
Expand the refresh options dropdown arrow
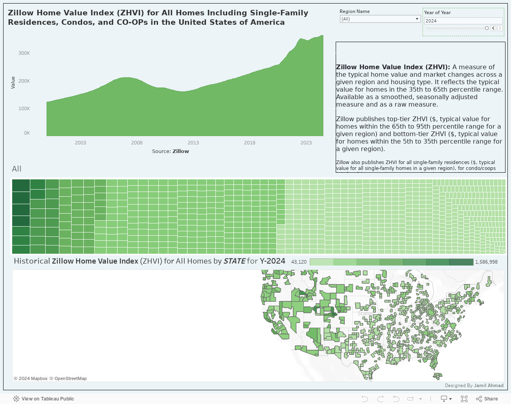coord(421,399)
